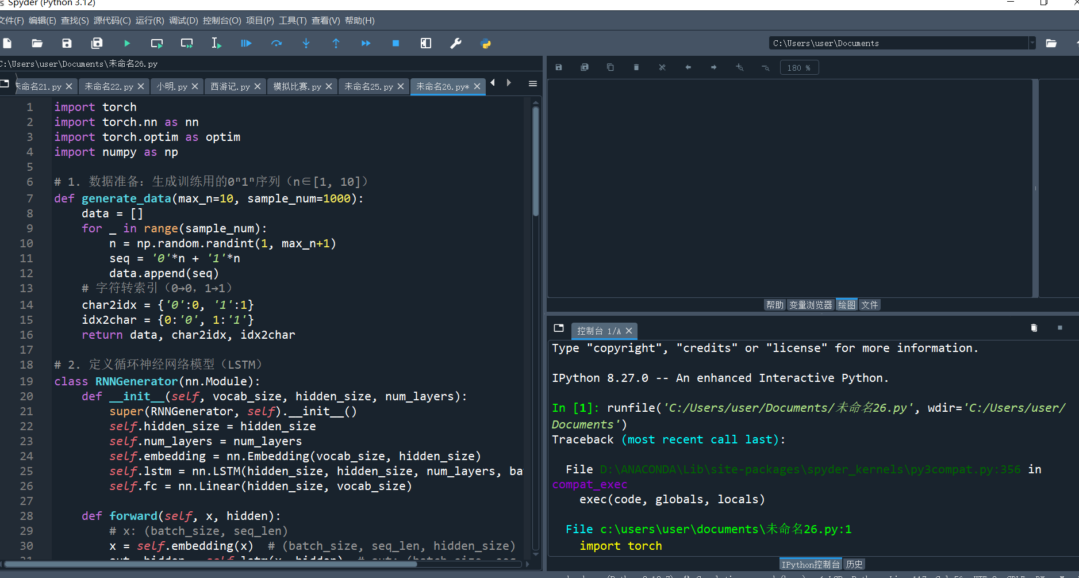This screenshot has height=578, width=1079.
Task: Switch to the 西游记.py editor tab
Action: coord(230,86)
